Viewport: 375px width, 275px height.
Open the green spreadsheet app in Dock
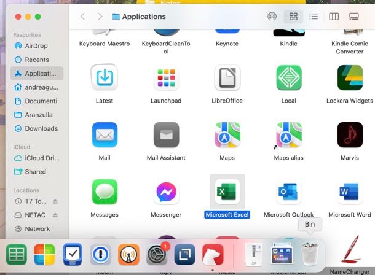point(16,255)
